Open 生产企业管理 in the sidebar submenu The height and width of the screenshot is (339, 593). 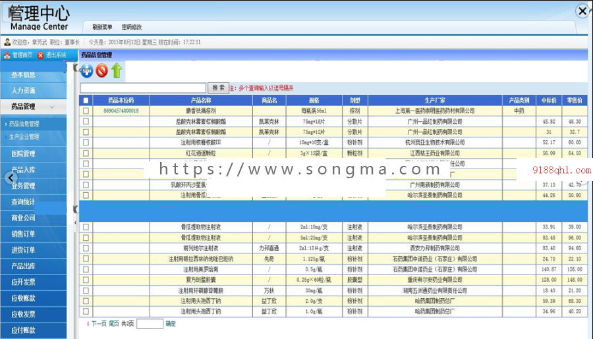click(24, 137)
